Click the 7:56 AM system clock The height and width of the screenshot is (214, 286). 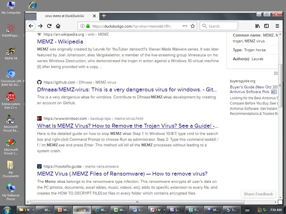(276, 210)
